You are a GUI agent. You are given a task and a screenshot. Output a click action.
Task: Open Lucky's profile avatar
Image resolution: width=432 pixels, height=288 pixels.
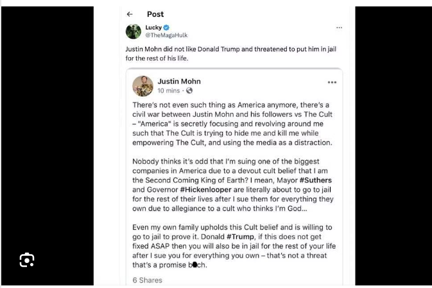click(x=133, y=31)
